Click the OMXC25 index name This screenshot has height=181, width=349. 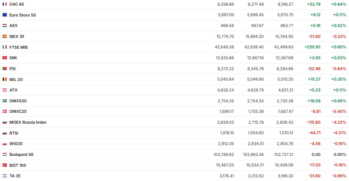18,111
